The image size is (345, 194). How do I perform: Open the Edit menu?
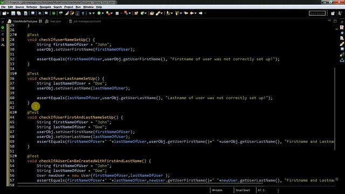pyautogui.click(x=10, y=7)
